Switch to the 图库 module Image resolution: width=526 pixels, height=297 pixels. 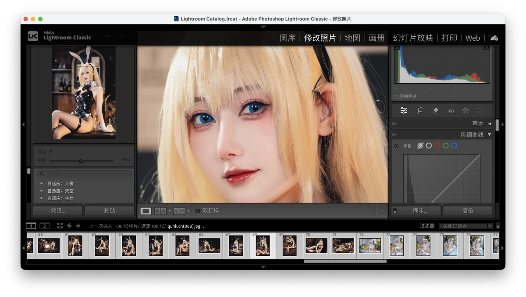click(x=288, y=38)
